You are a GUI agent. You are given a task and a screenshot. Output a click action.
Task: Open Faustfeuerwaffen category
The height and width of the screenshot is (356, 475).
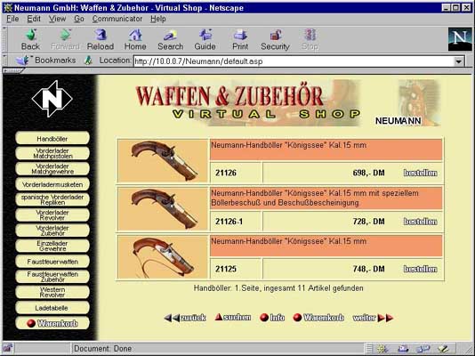pos(52,262)
